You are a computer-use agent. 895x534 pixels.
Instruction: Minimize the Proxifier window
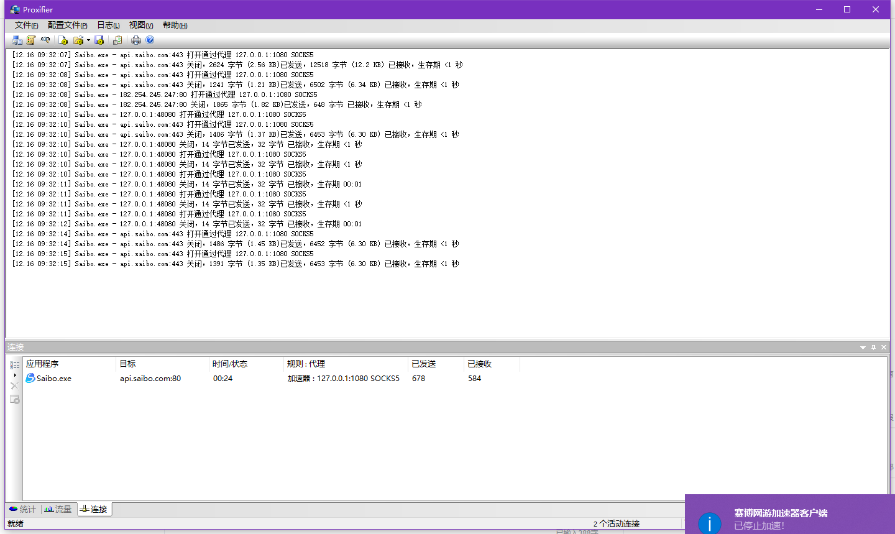[819, 9]
